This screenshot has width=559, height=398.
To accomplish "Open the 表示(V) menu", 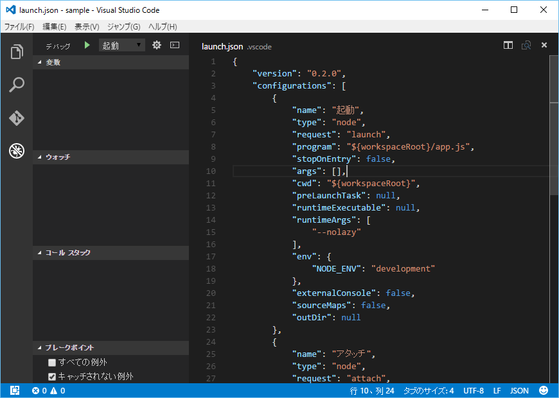I will tap(87, 27).
